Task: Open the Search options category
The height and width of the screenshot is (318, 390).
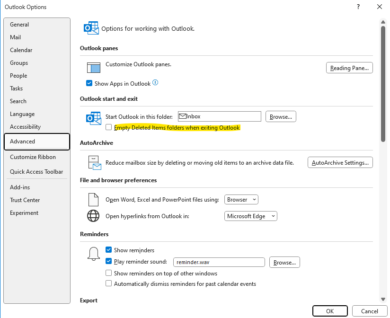Action: coord(37,101)
